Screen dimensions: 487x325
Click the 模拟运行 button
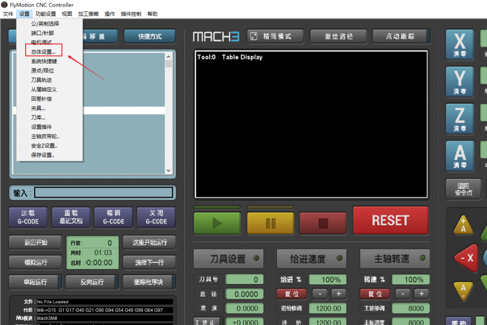35,262
